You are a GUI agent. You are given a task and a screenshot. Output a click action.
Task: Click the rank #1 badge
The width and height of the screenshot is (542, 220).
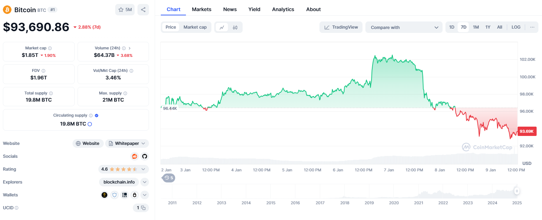click(x=52, y=10)
